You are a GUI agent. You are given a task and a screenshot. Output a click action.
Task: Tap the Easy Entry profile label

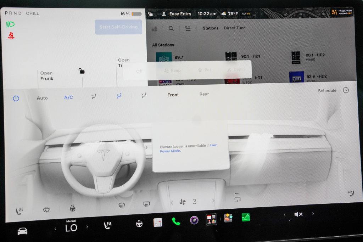180,14
